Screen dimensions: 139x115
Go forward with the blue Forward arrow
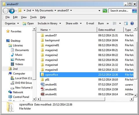coord(12,11)
